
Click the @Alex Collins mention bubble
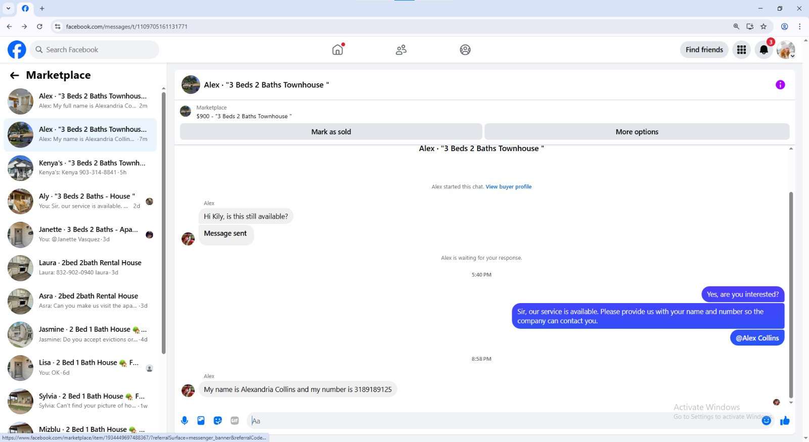coord(757,338)
